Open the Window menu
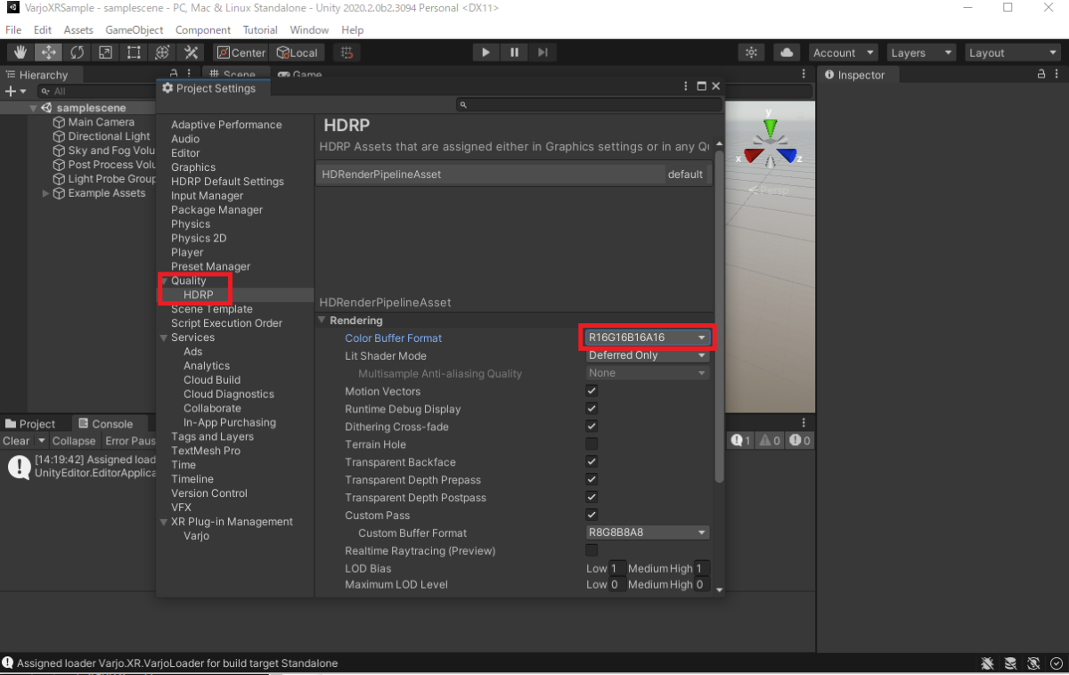The image size is (1069, 675). coord(309,29)
